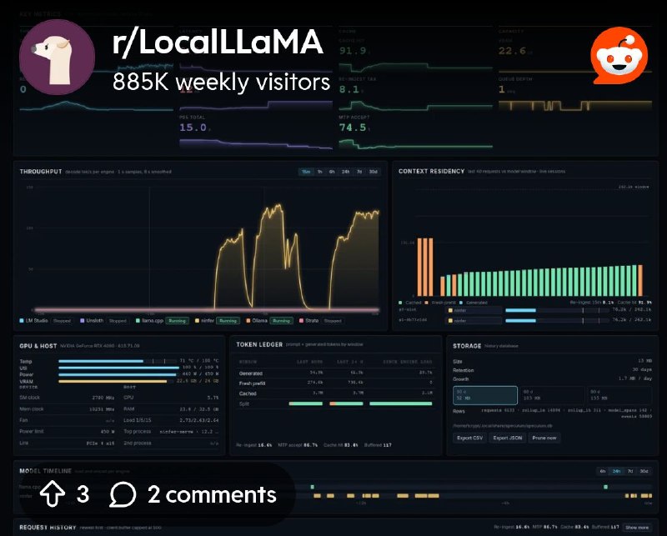667x536 pixels.
Task: Open comments via the speech bubble icon
Action: [123, 494]
